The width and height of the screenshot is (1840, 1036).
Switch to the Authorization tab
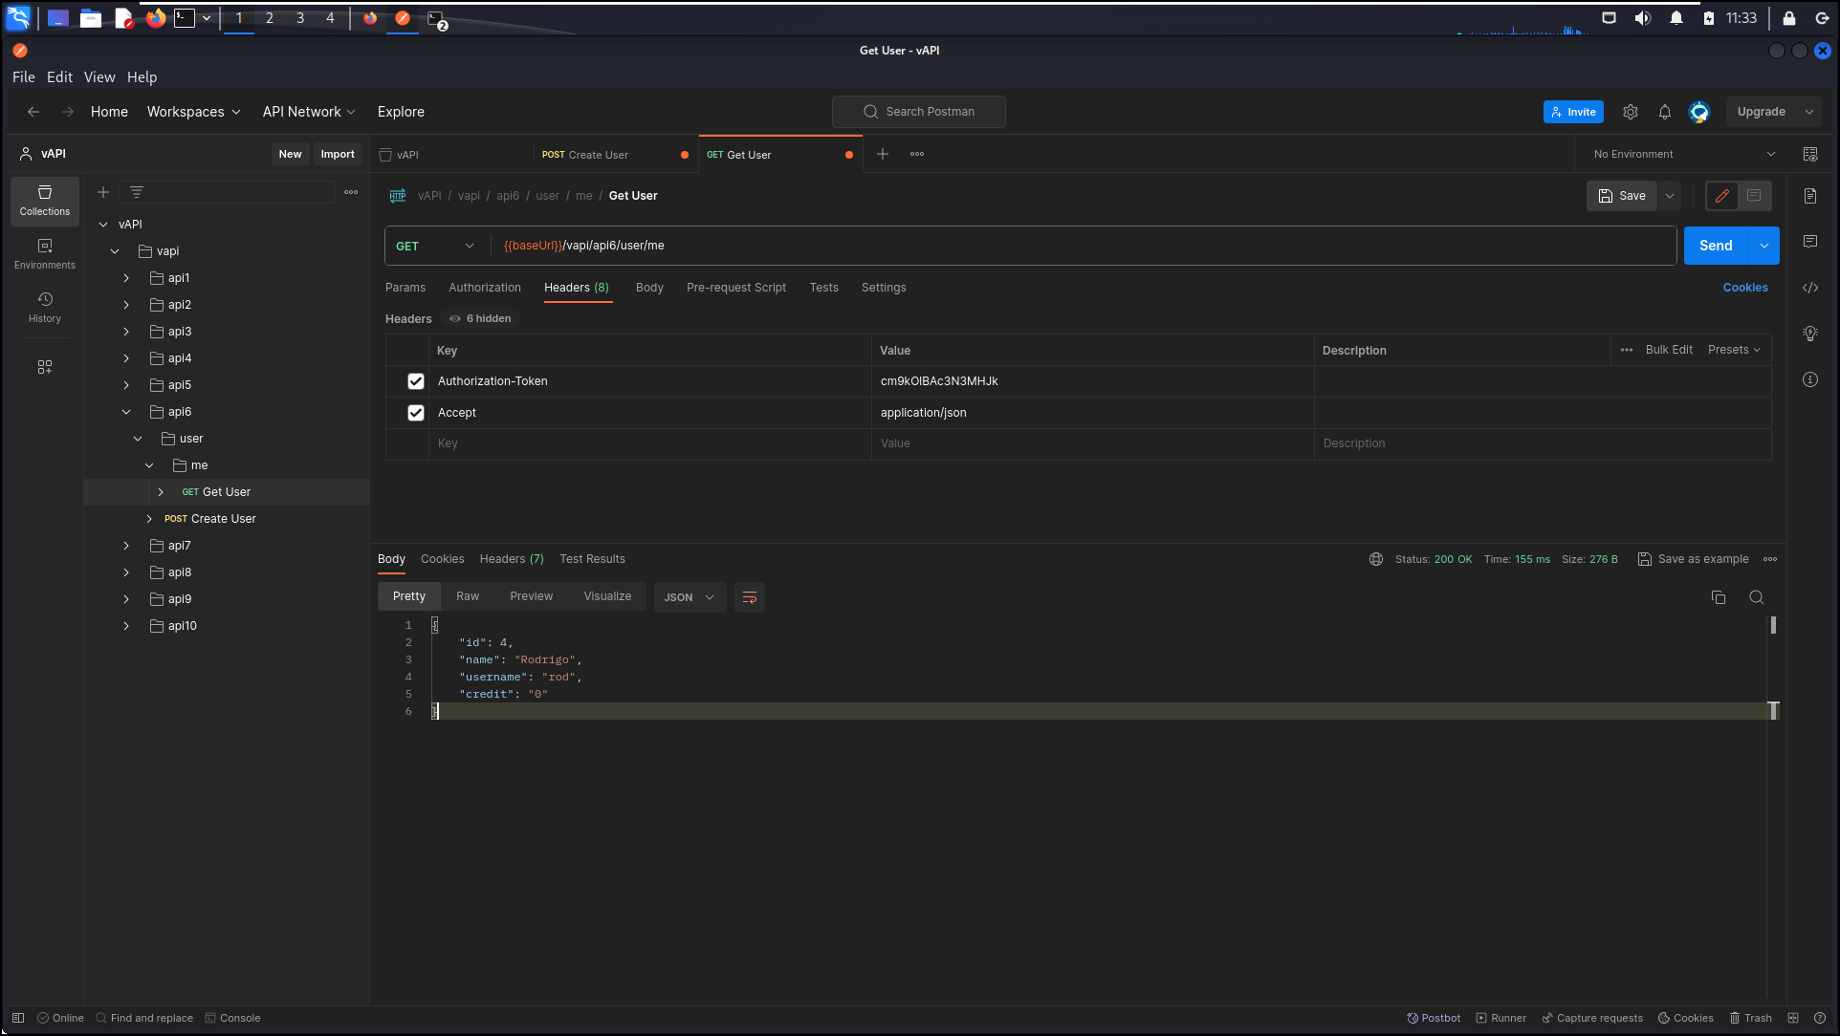pyautogui.click(x=485, y=288)
